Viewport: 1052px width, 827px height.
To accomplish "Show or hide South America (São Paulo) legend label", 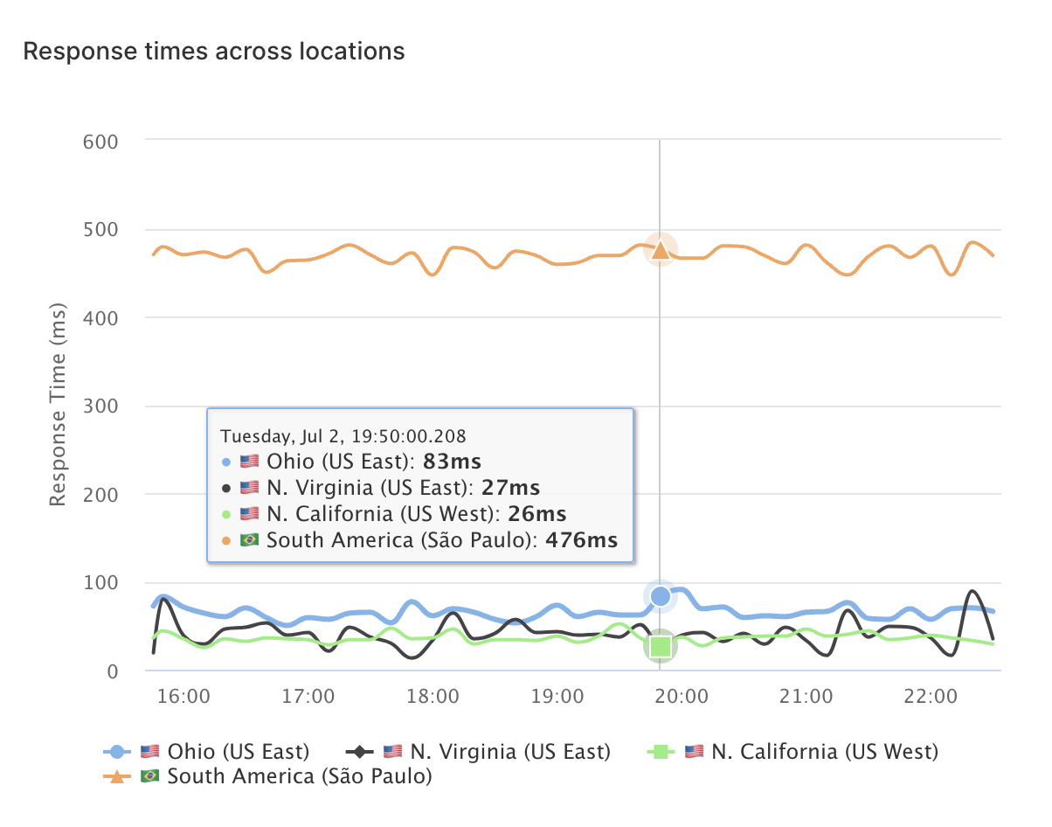I will pos(299,775).
